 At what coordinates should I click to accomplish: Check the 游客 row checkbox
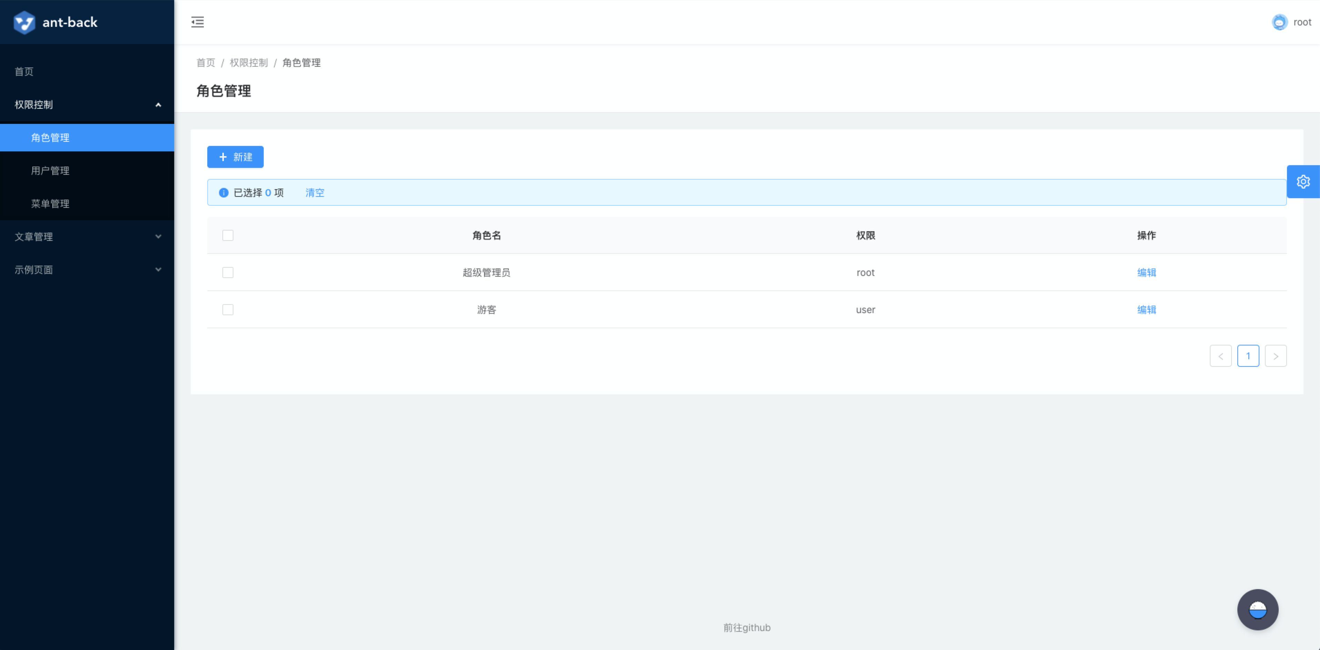click(x=228, y=310)
